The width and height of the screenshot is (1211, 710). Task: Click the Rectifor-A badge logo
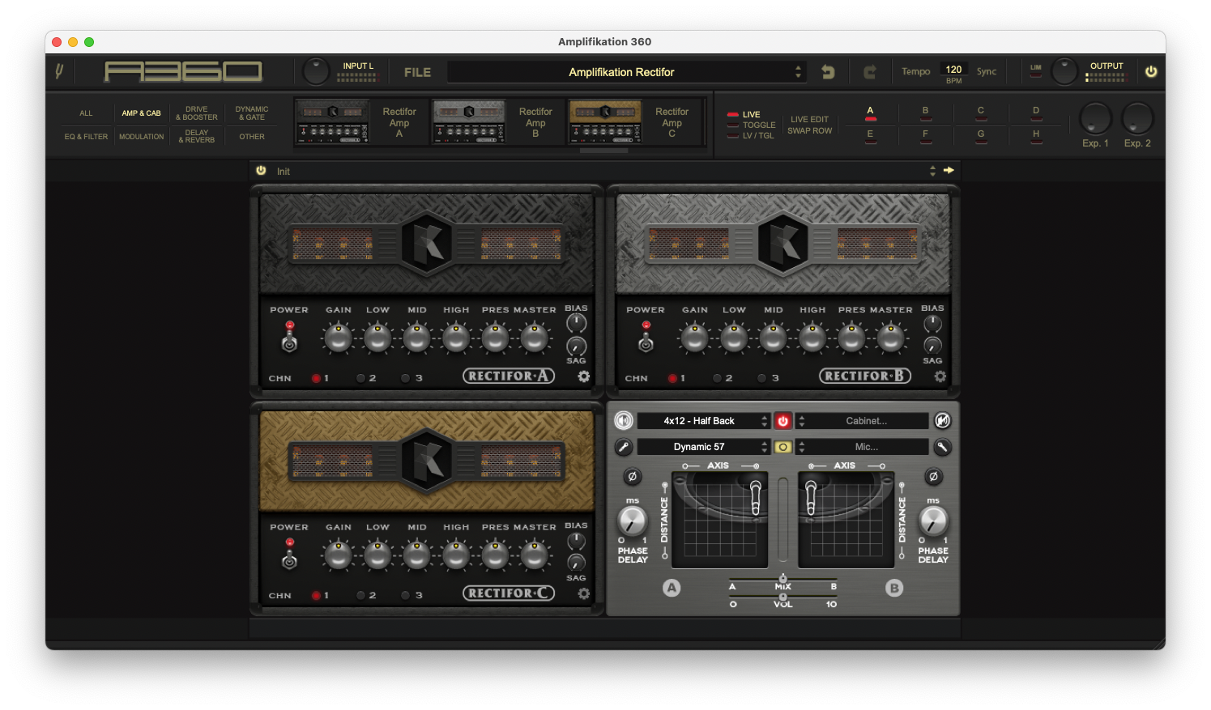tap(509, 376)
